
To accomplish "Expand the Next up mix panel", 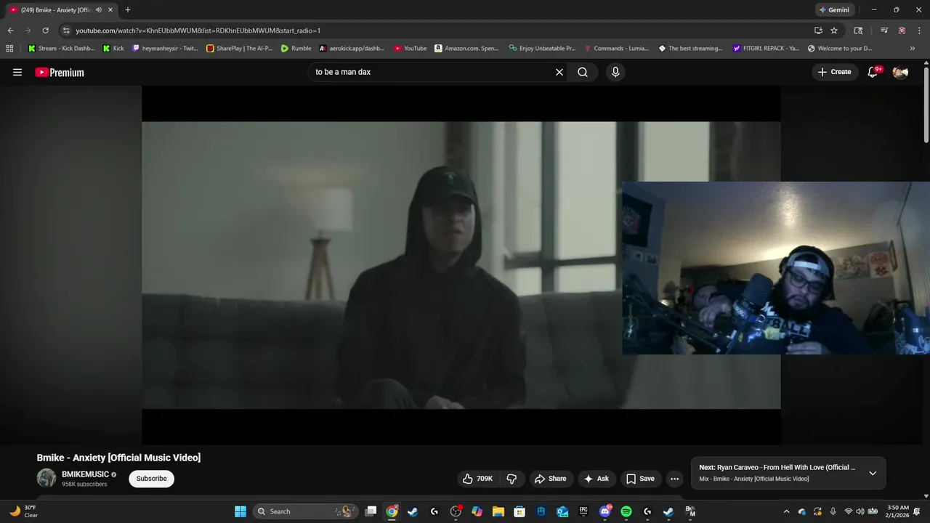I will pos(873,473).
